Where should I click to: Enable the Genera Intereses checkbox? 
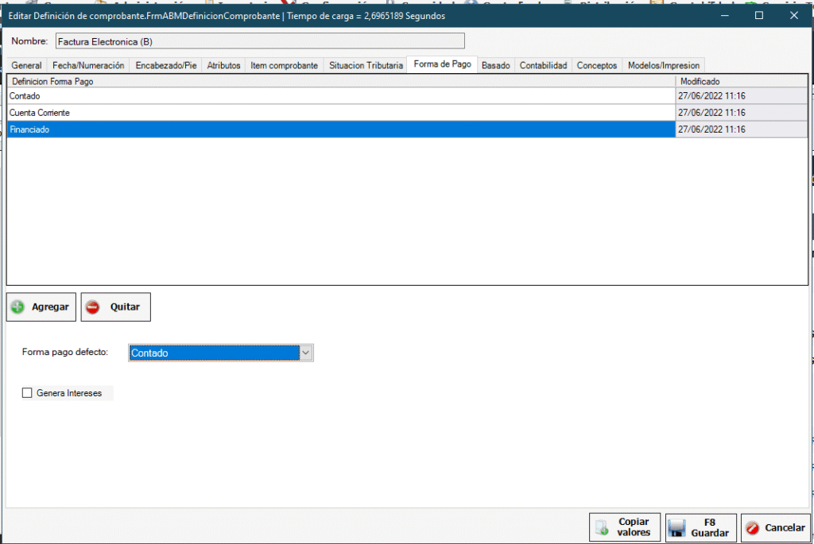click(x=27, y=392)
